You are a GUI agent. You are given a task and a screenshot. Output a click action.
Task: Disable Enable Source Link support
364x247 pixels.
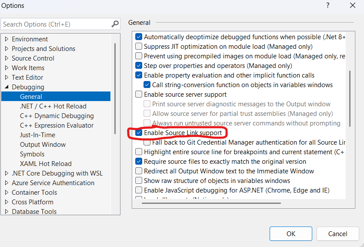point(139,132)
